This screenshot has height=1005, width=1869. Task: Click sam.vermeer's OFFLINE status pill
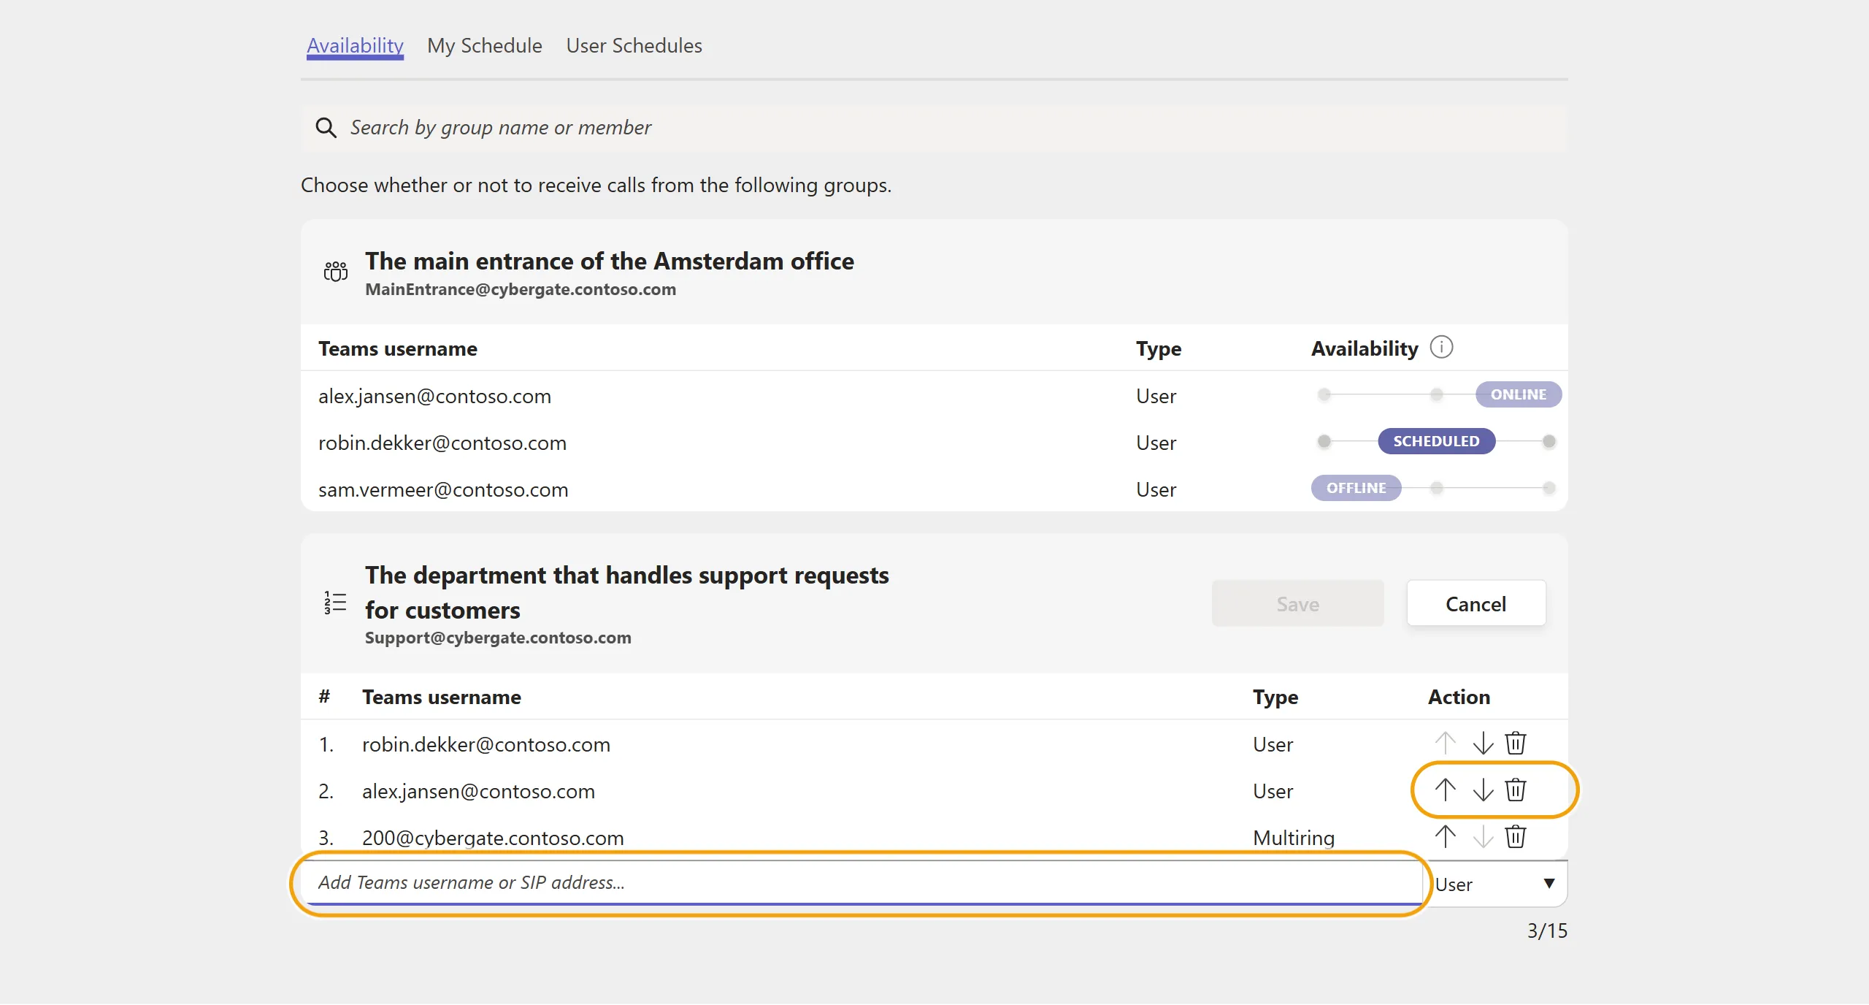pos(1356,488)
